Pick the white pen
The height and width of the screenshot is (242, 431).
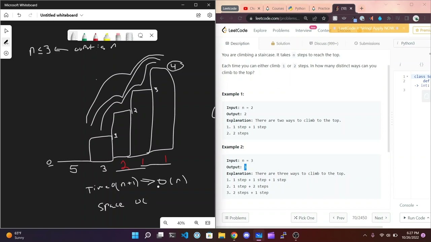tap(73, 36)
